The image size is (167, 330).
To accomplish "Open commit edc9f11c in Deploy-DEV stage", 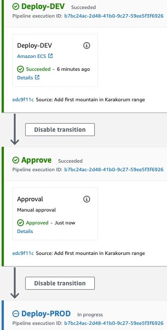I will coord(23,100).
